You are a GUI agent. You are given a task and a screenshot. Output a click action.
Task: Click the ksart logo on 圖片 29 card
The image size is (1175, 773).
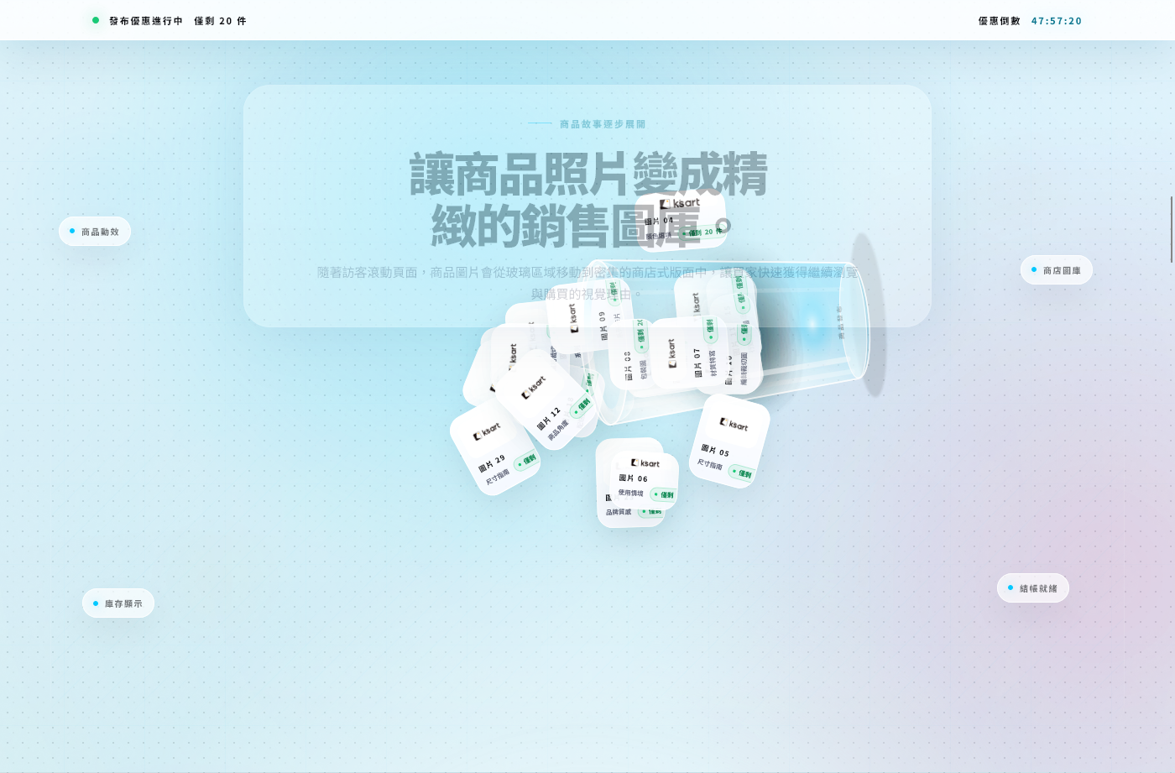click(x=486, y=431)
